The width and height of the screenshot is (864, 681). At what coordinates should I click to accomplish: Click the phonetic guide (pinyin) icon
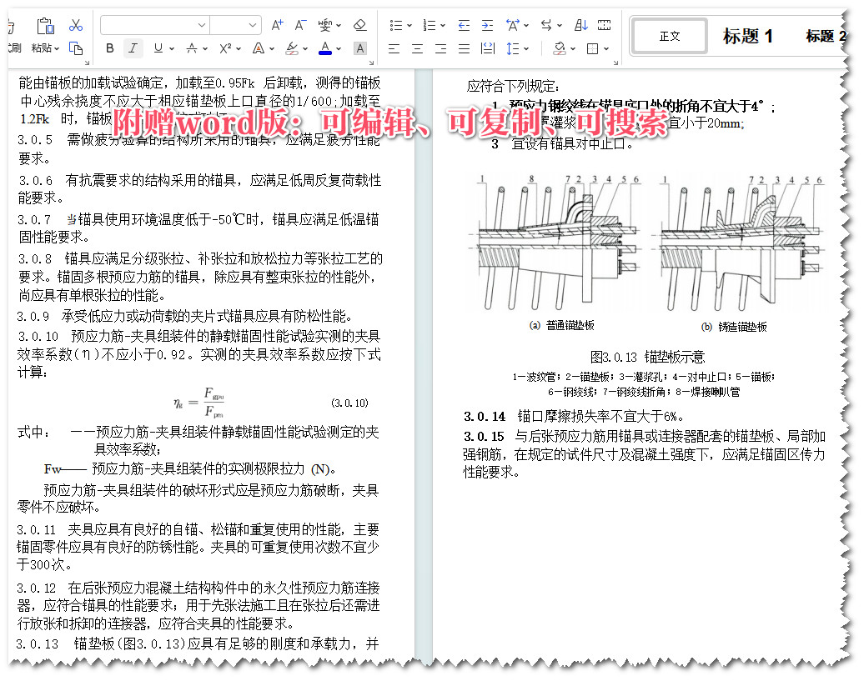[x=323, y=24]
